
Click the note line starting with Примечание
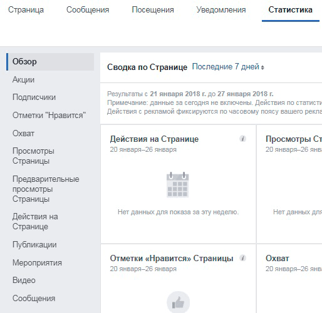pos(214,102)
